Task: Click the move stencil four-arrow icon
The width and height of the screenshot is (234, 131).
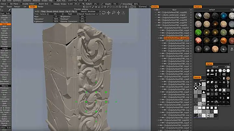Action: pos(109,13)
